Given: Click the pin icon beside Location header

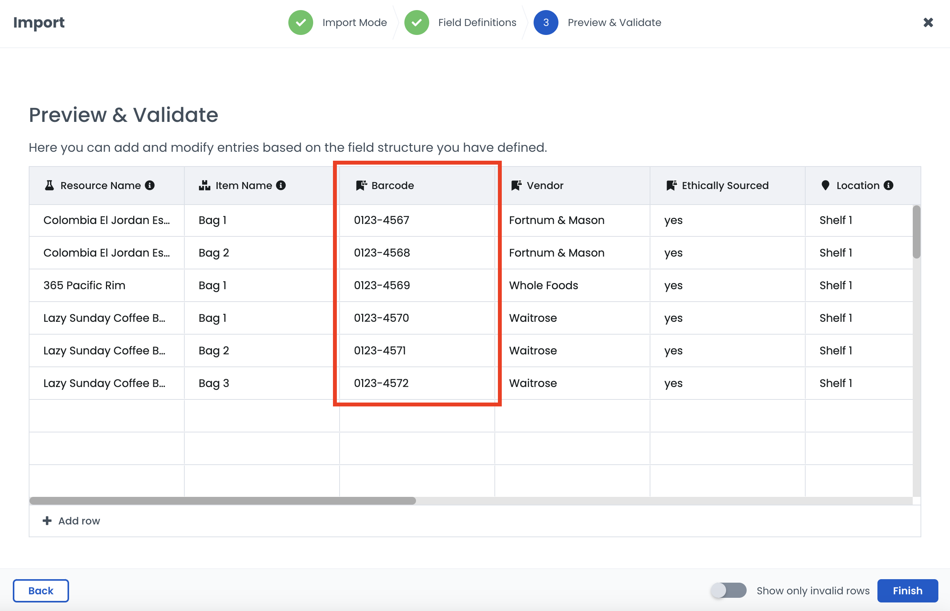Looking at the screenshot, I should point(825,185).
